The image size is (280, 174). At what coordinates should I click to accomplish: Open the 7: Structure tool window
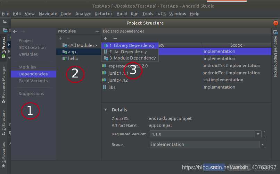3,123
